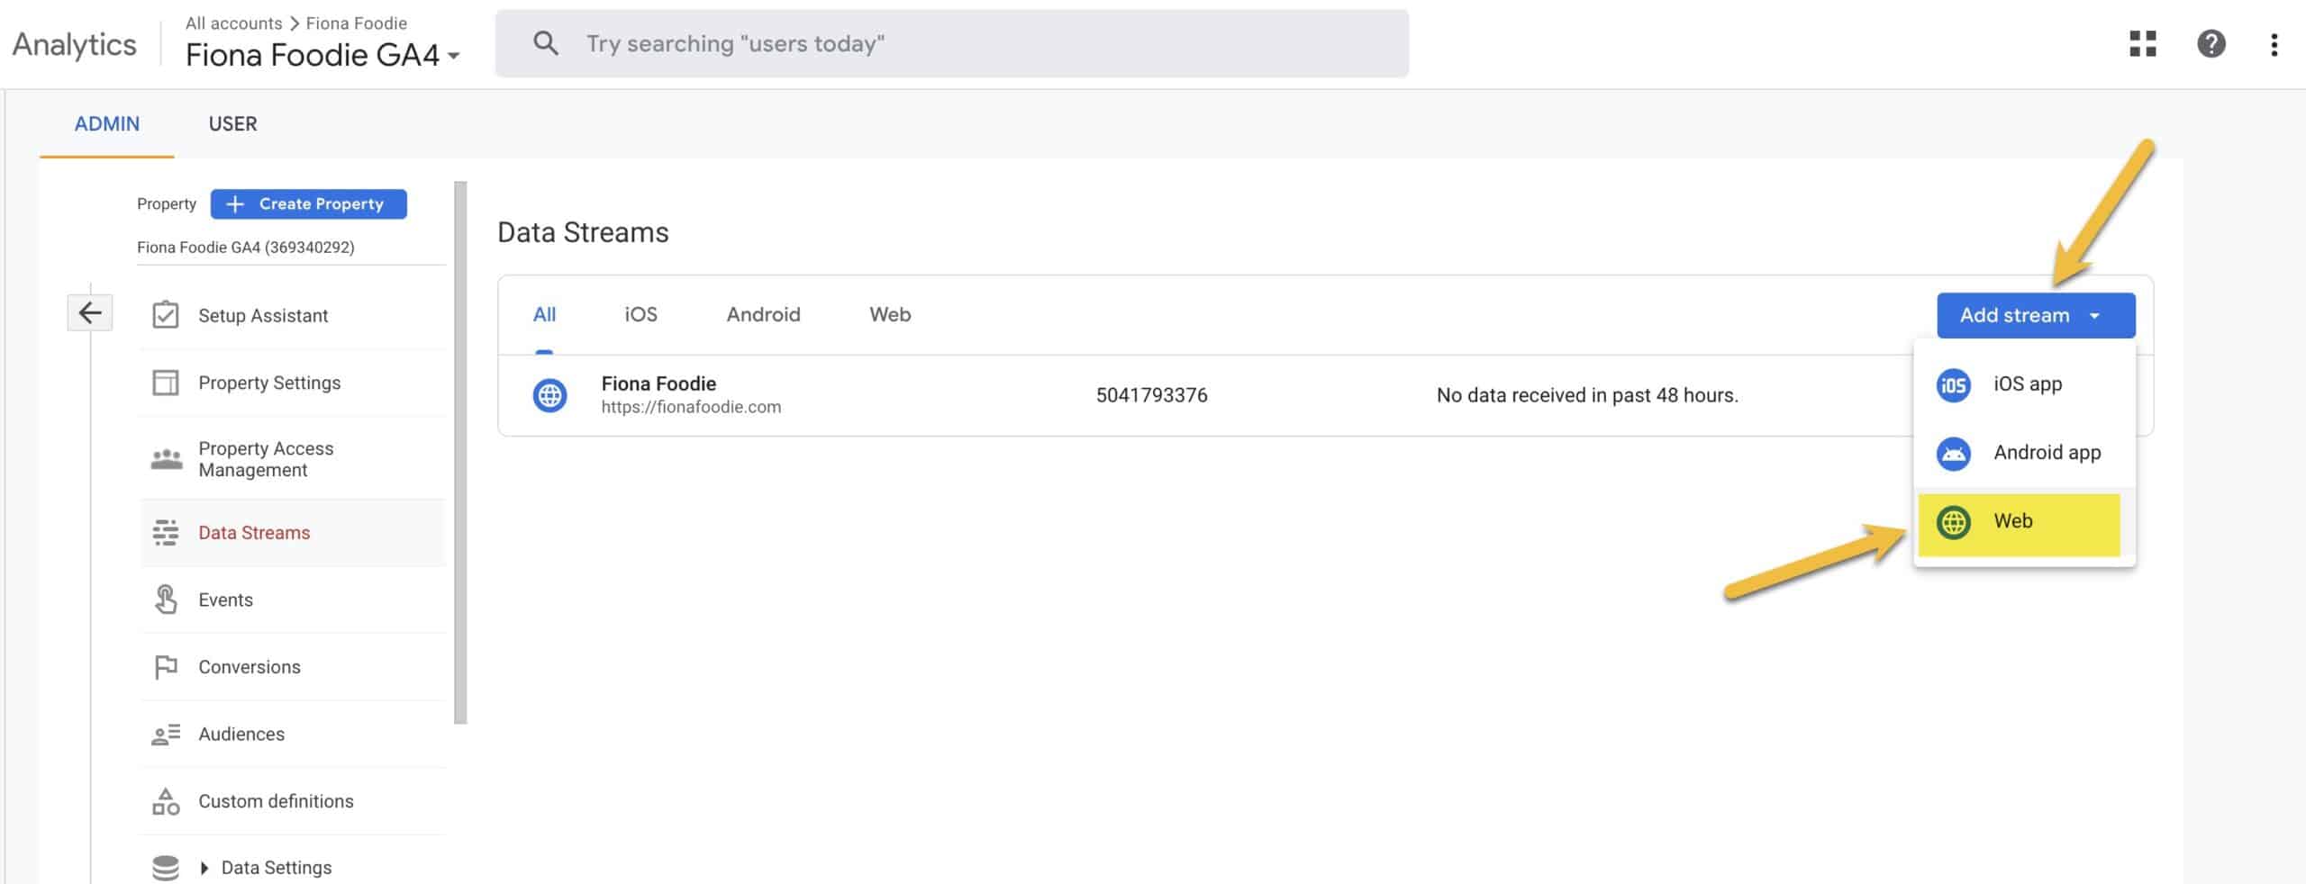Focus the search box 'Try searching users today'
2306x884 pixels.
pyautogui.click(x=951, y=43)
